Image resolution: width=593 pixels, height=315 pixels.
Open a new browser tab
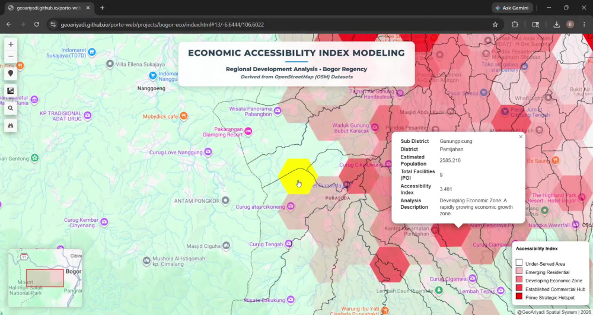coord(102,8)
